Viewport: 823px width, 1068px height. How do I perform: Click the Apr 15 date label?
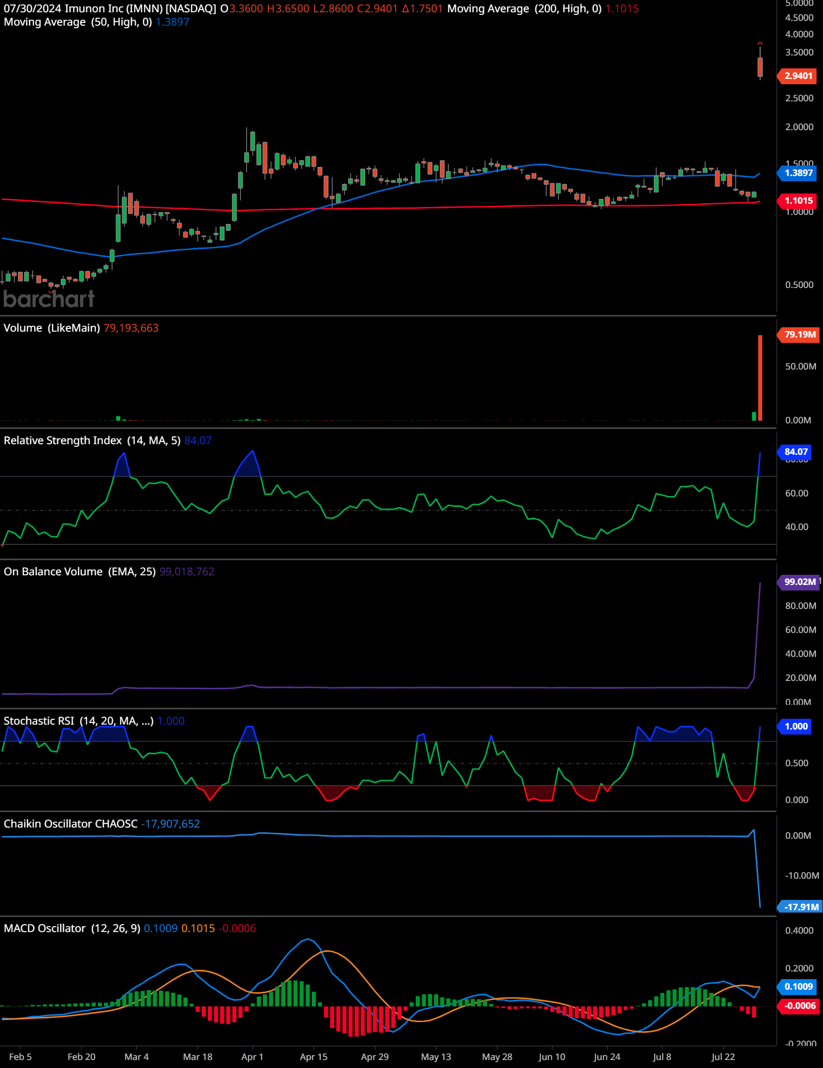click(313, 1057)
